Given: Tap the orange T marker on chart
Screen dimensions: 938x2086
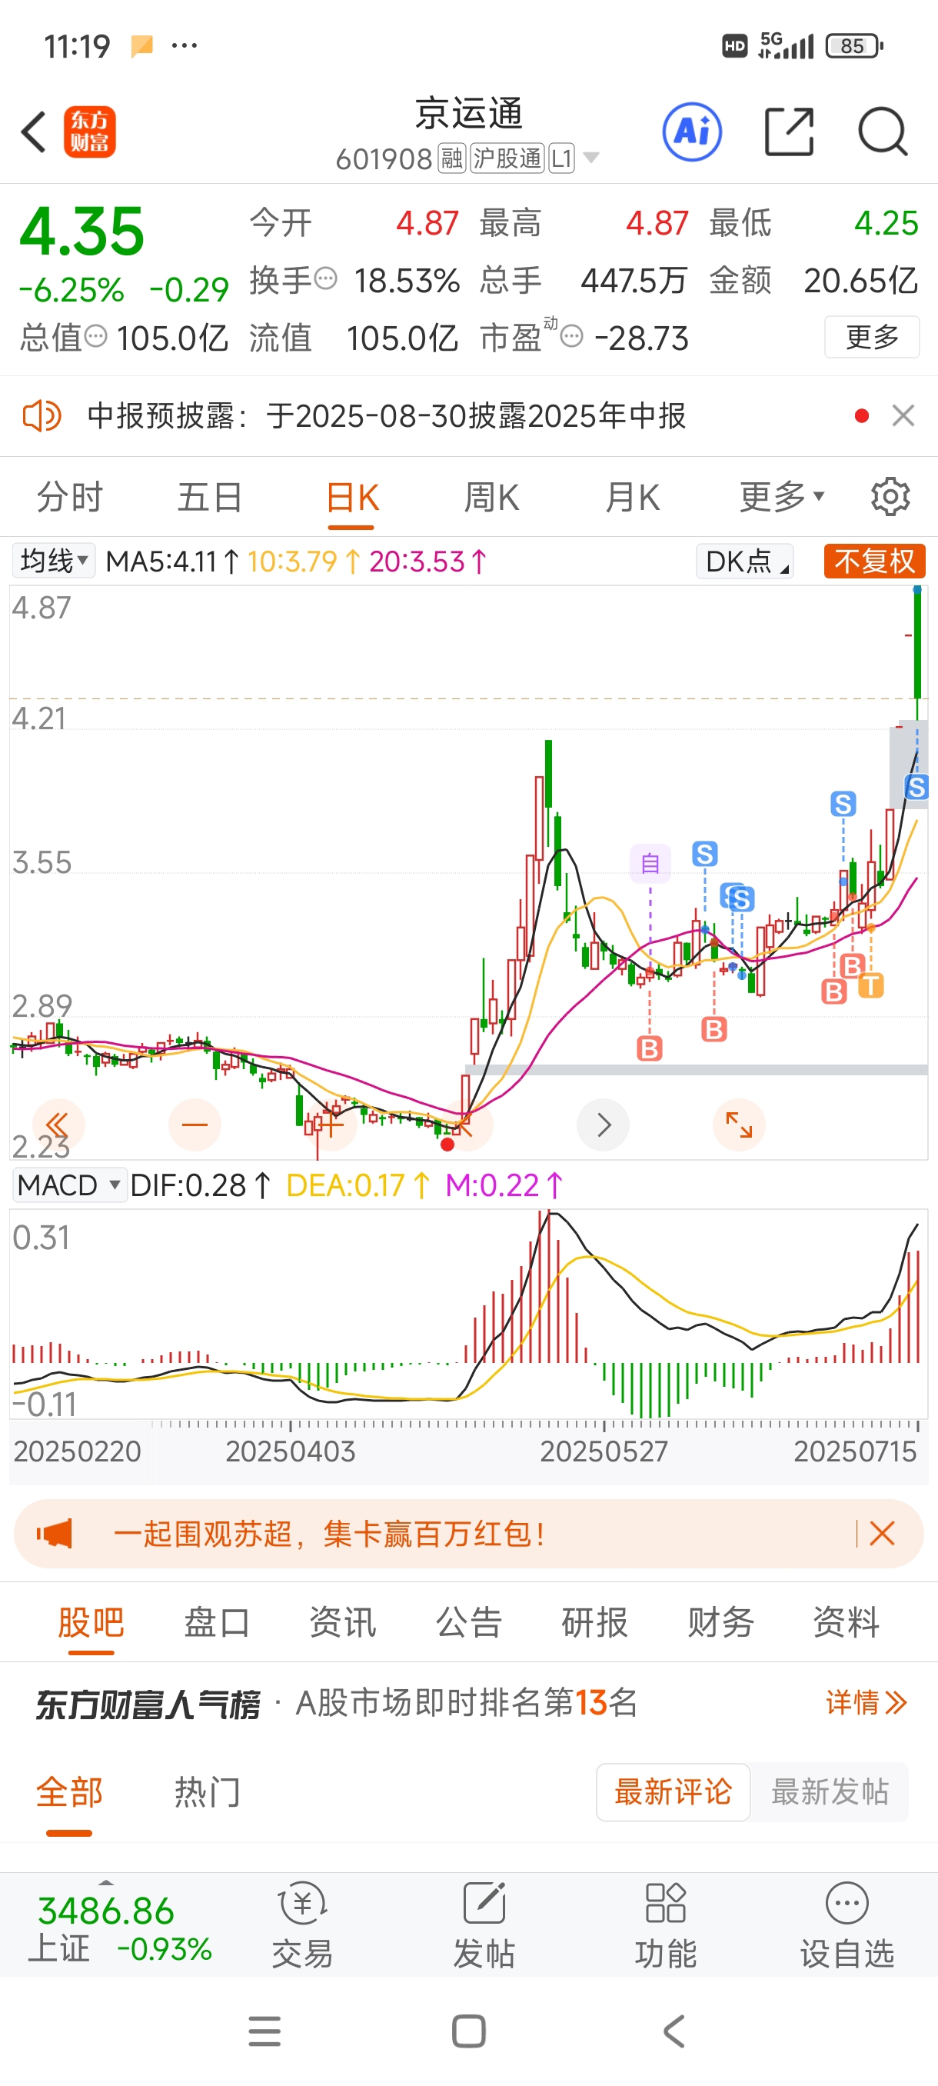Looking at the screenshot, I should point(871,985).
